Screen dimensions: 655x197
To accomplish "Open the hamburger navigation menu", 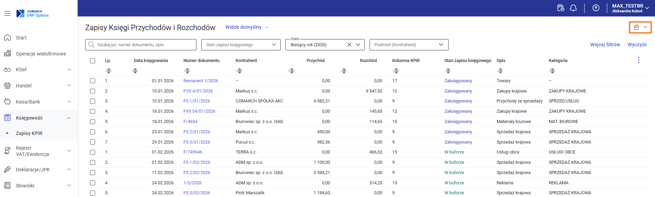I will tap(7, 13).
